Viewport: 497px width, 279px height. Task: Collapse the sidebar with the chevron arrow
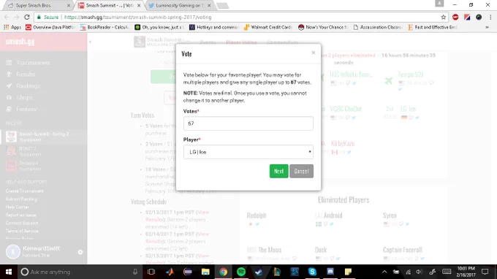90,42
